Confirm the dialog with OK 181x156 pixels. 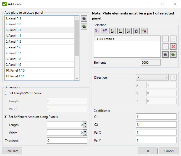[x=147, y=151]
